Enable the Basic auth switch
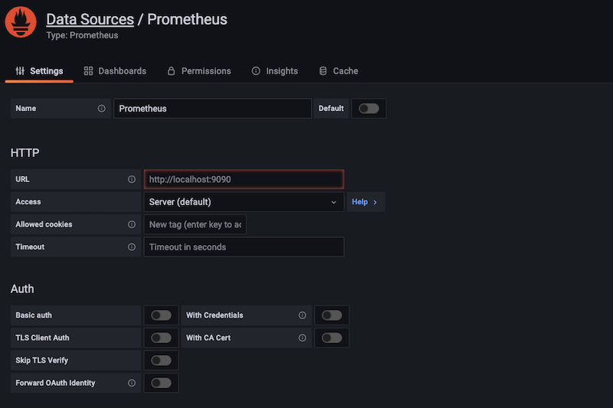613x408 pixels. click(x=162, y=315)
